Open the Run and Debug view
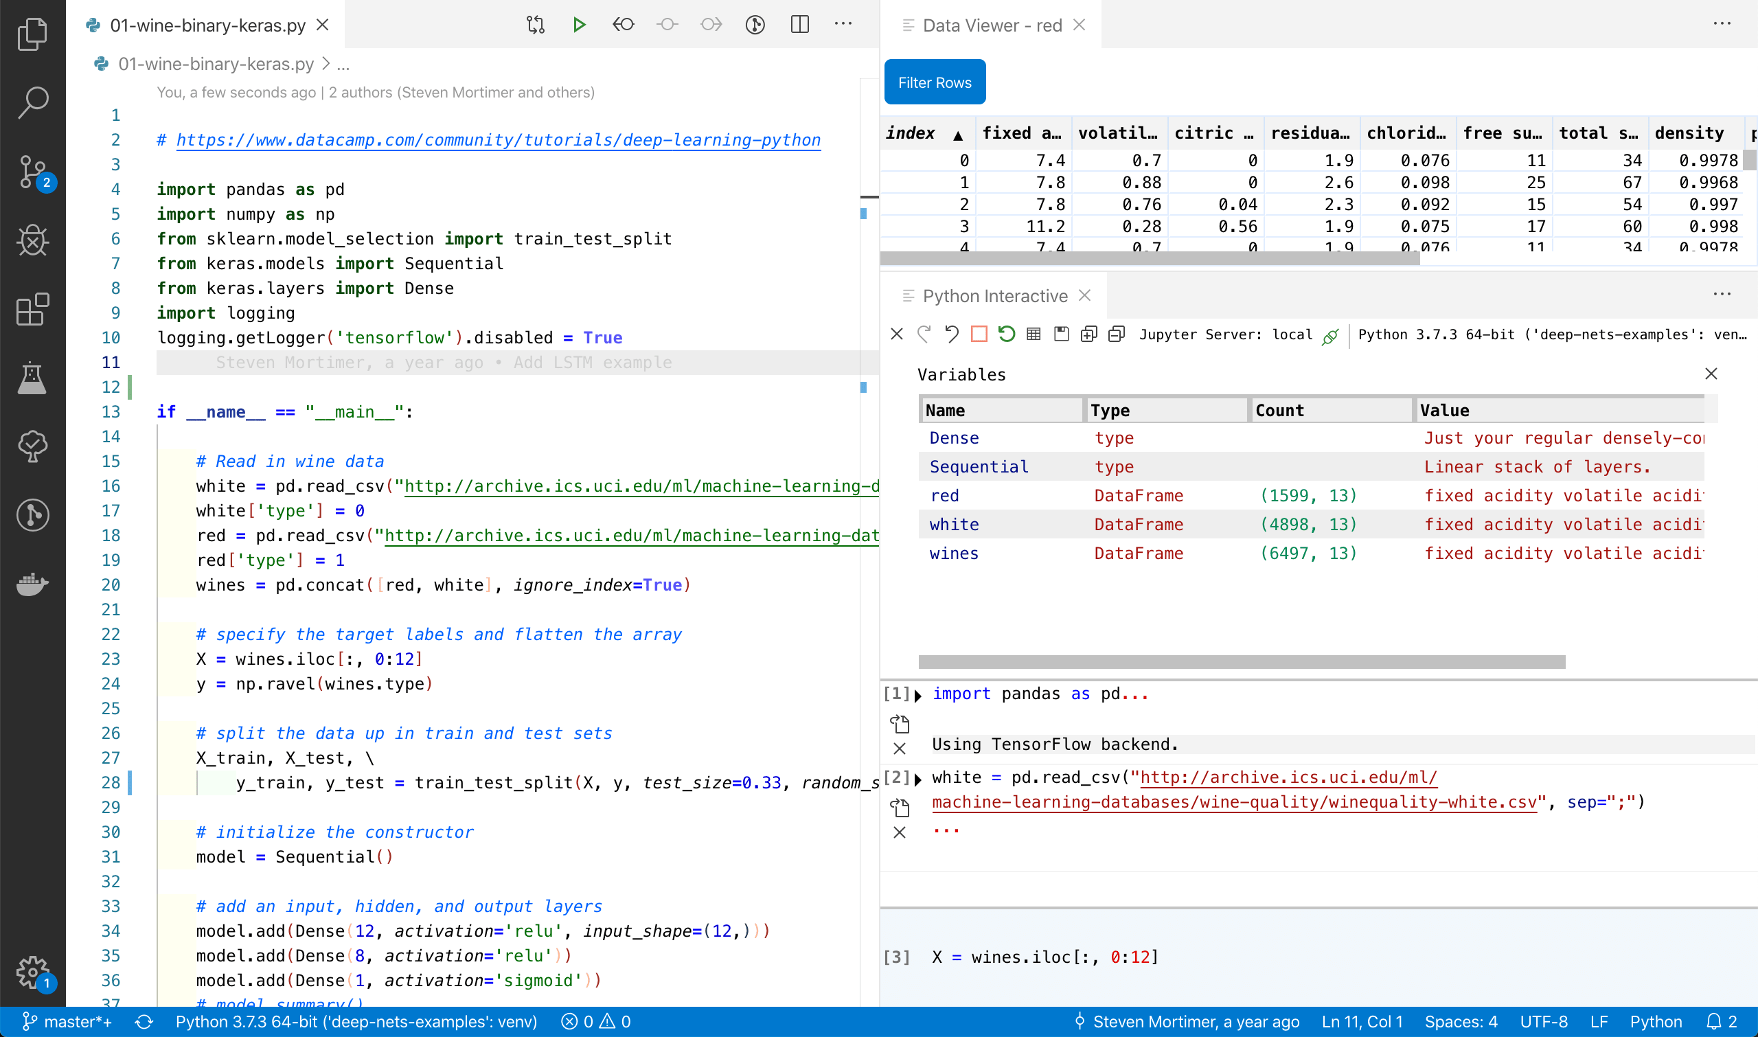The width and height of the screenshot is (1758, 1037). (x=32, y=241)
